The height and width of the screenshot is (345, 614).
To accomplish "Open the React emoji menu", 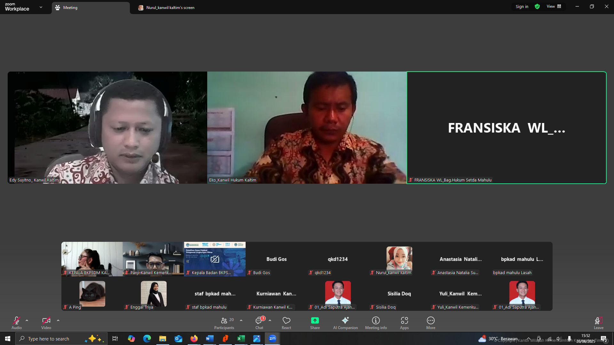I will point(286,323).
